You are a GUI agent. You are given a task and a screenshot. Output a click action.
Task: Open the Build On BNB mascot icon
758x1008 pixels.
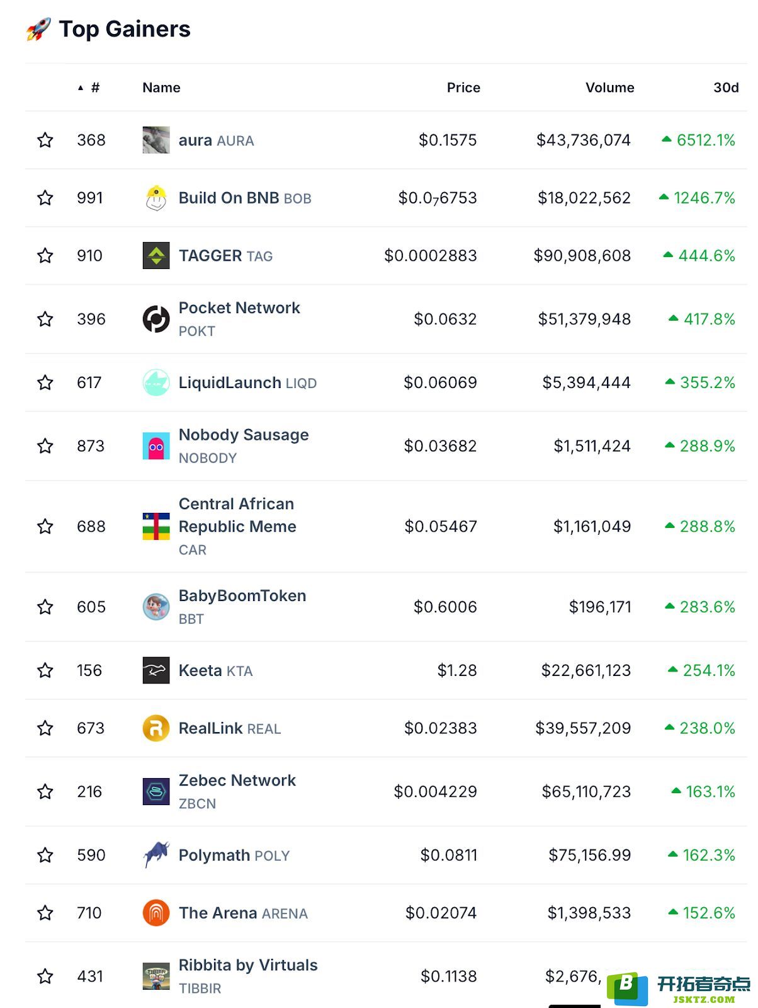pos(156,198)
